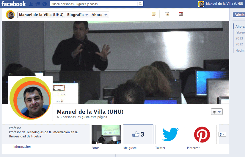Jump to 2013 in the timeline

pyautogui.click(x=239, y=38)
